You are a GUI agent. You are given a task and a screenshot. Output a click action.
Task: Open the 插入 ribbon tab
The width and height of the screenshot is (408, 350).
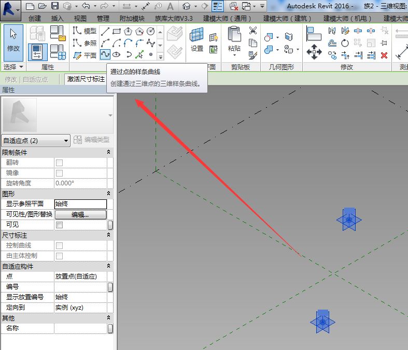[x=57, y=19]
